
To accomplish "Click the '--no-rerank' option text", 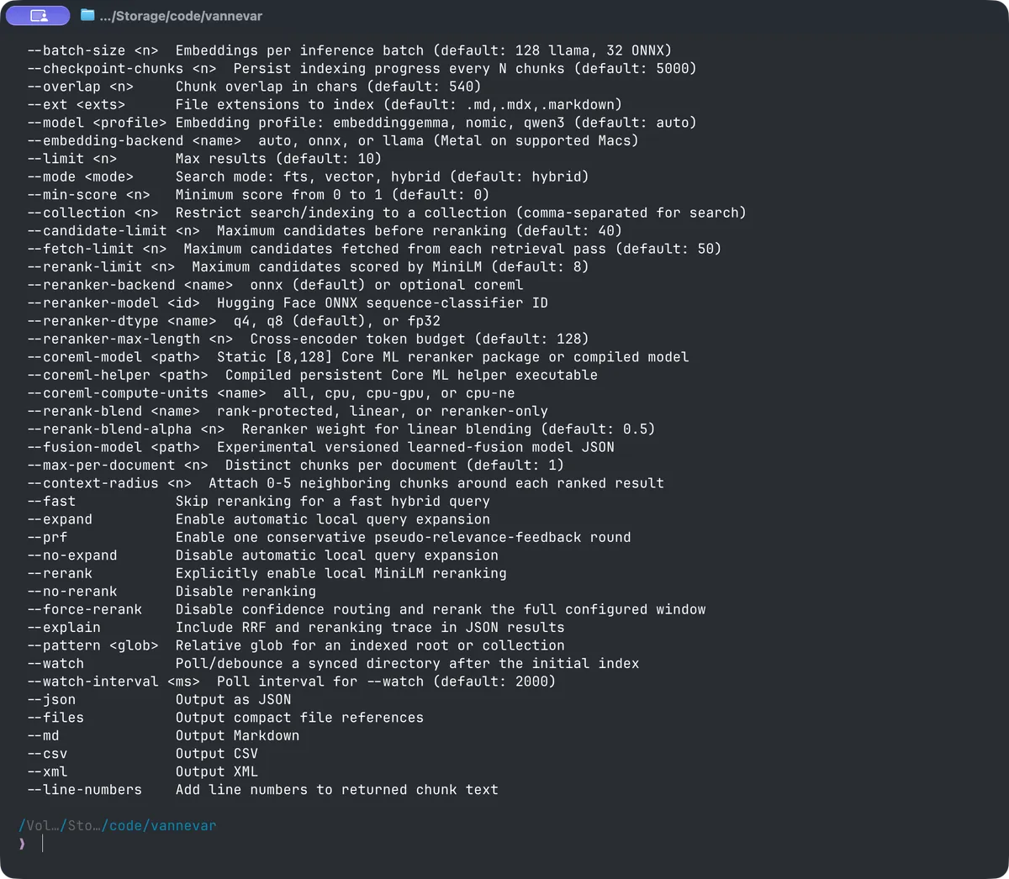I will click(x=71, y=592).
